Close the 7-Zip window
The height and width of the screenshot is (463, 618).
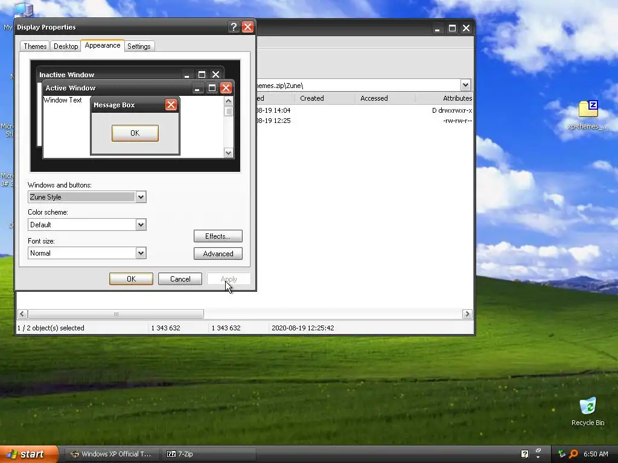click(467, 28)
